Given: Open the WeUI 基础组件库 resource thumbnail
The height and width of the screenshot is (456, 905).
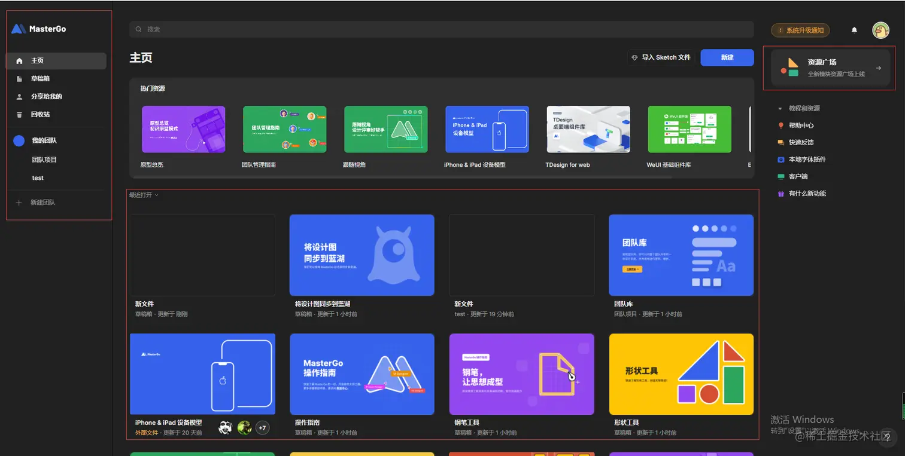Looking at the screenshot, I should (690, 129).
